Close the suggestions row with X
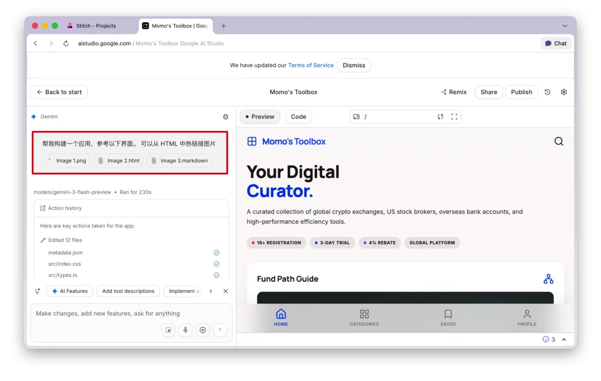 [225, 291]
